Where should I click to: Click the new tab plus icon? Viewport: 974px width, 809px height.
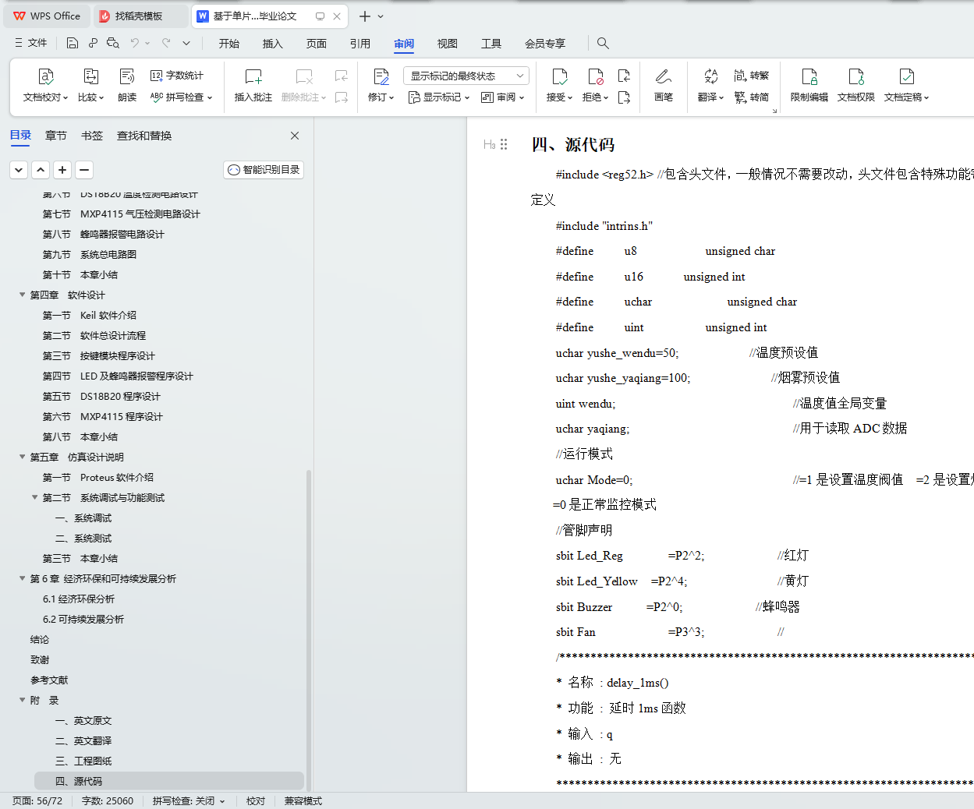coord(364,16)
